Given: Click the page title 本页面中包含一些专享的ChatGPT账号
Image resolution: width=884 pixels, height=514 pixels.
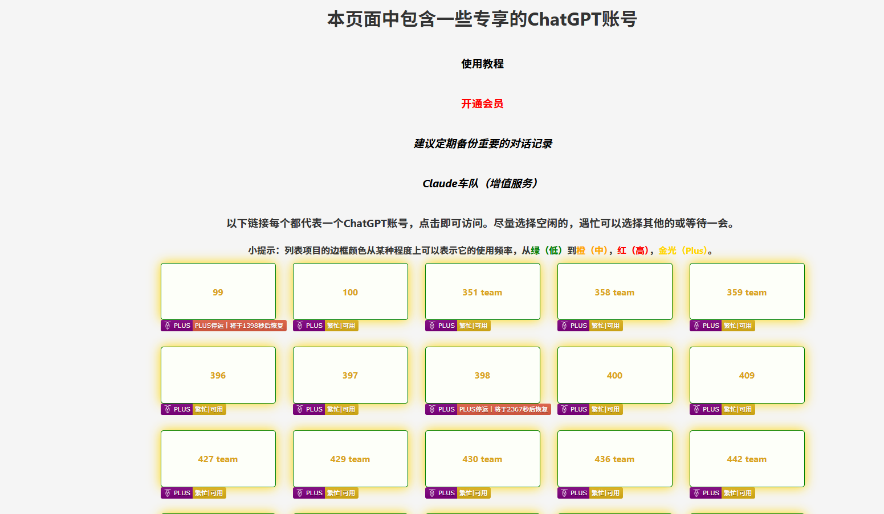Looking at the screenshot, I should pos(482,19).
